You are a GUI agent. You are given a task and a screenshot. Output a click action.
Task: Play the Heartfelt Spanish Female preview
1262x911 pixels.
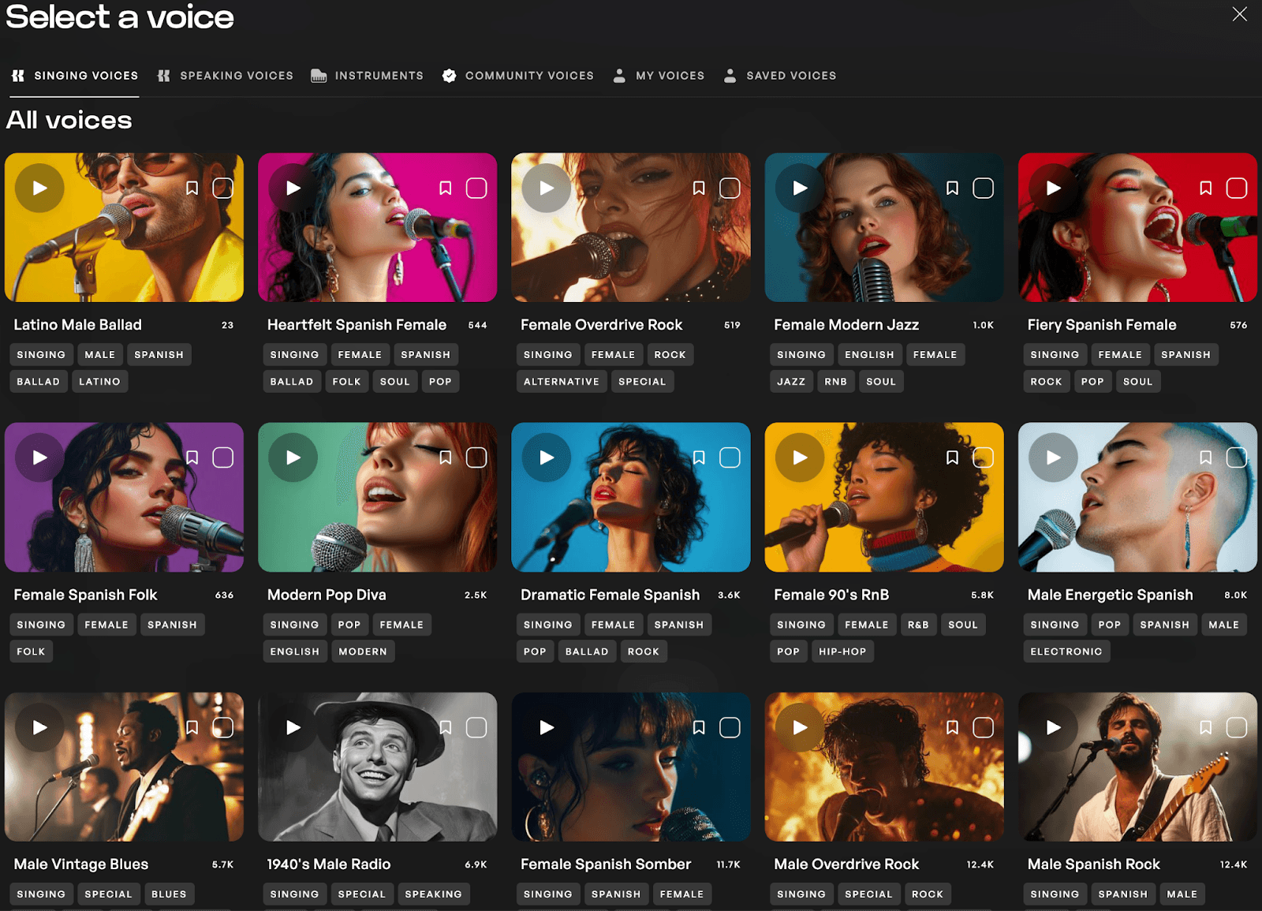(293, 188)
